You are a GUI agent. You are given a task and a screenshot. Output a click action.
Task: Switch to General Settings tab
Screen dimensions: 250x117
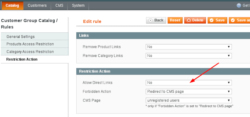coord(35,36)
